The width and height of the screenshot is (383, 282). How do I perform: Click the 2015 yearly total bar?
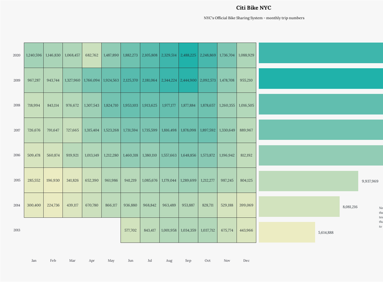click(308, 181)
